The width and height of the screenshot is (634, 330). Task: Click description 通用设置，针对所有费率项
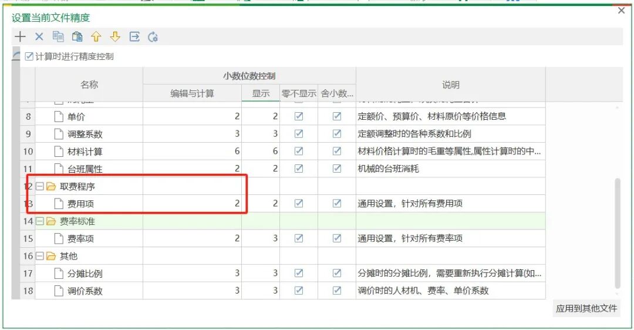pyautogui.click(x=410, y=238)
